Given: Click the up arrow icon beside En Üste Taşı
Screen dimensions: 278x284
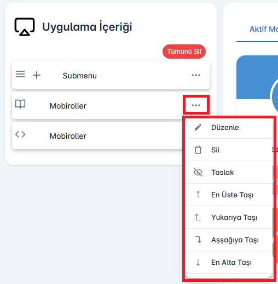Looking at the screenshot, I should coord(198,195).
